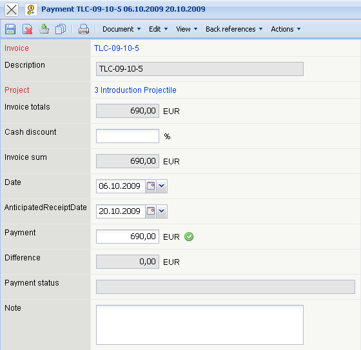Click the basket with green arrow icon
Screen dimensions: 361x350
tap(44, 29)
